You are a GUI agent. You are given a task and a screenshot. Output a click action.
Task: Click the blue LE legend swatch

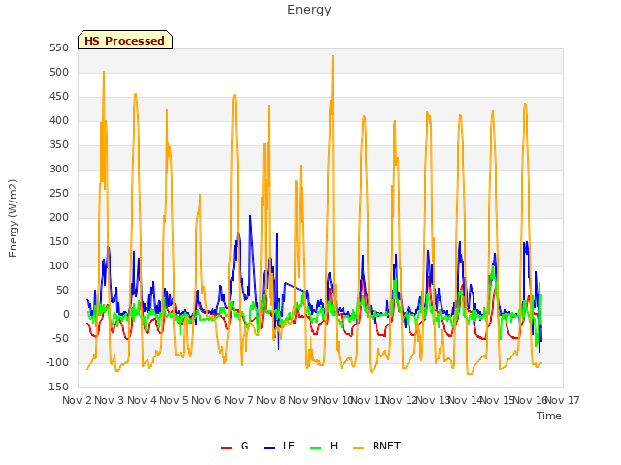[x=270, y=447]
